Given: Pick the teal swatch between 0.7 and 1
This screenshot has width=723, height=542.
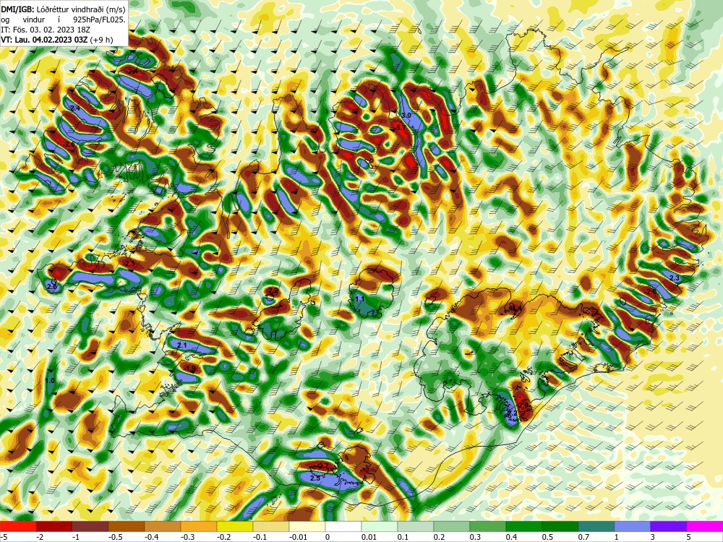Looking at the screenshot, I should point(596,526).
